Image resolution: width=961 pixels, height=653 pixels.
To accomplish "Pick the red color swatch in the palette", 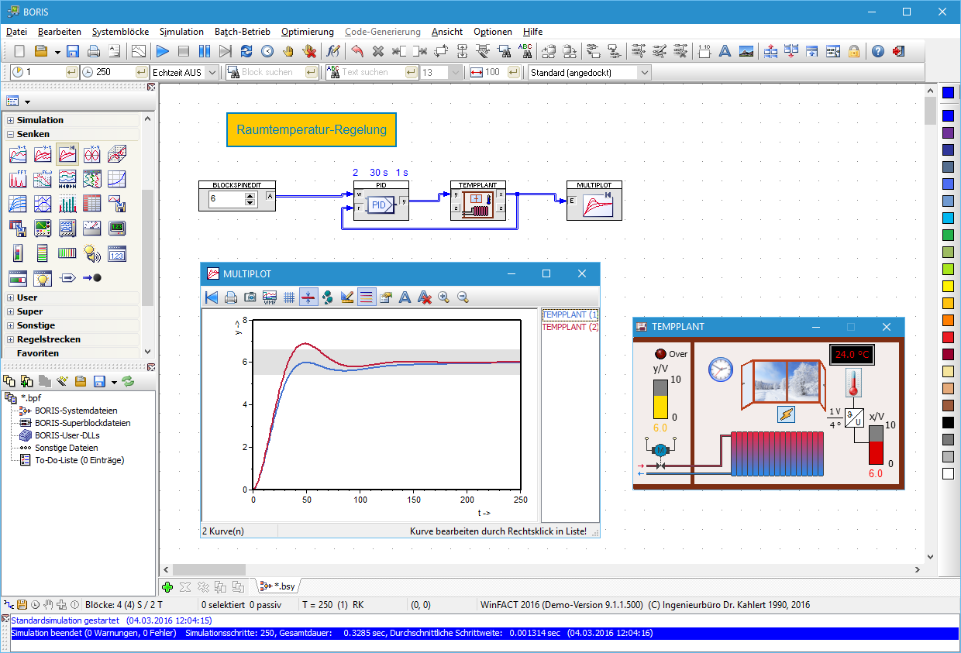I will pos(948,337).
